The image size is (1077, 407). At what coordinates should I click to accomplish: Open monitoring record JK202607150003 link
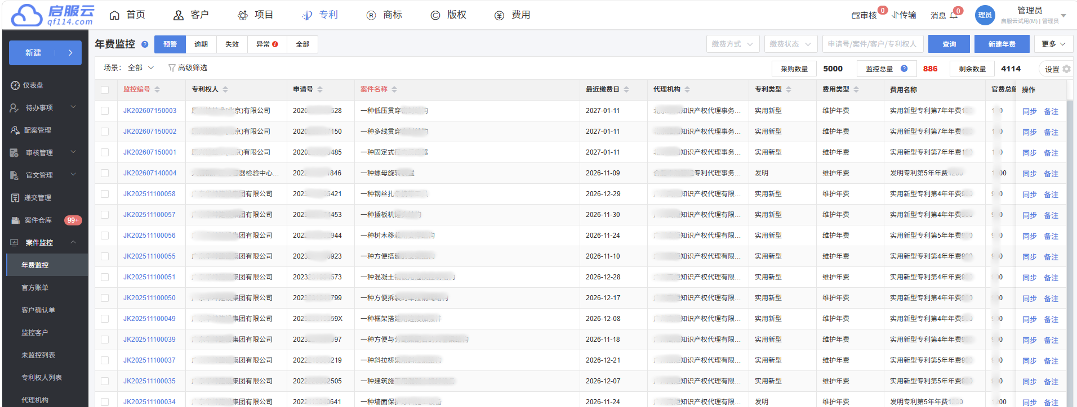tap(150, 111)
